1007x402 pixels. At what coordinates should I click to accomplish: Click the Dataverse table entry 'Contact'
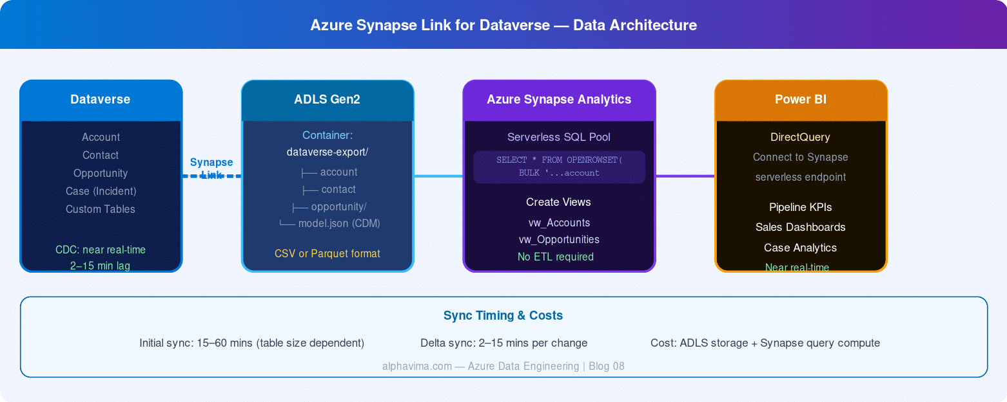[x=101, y=155]
